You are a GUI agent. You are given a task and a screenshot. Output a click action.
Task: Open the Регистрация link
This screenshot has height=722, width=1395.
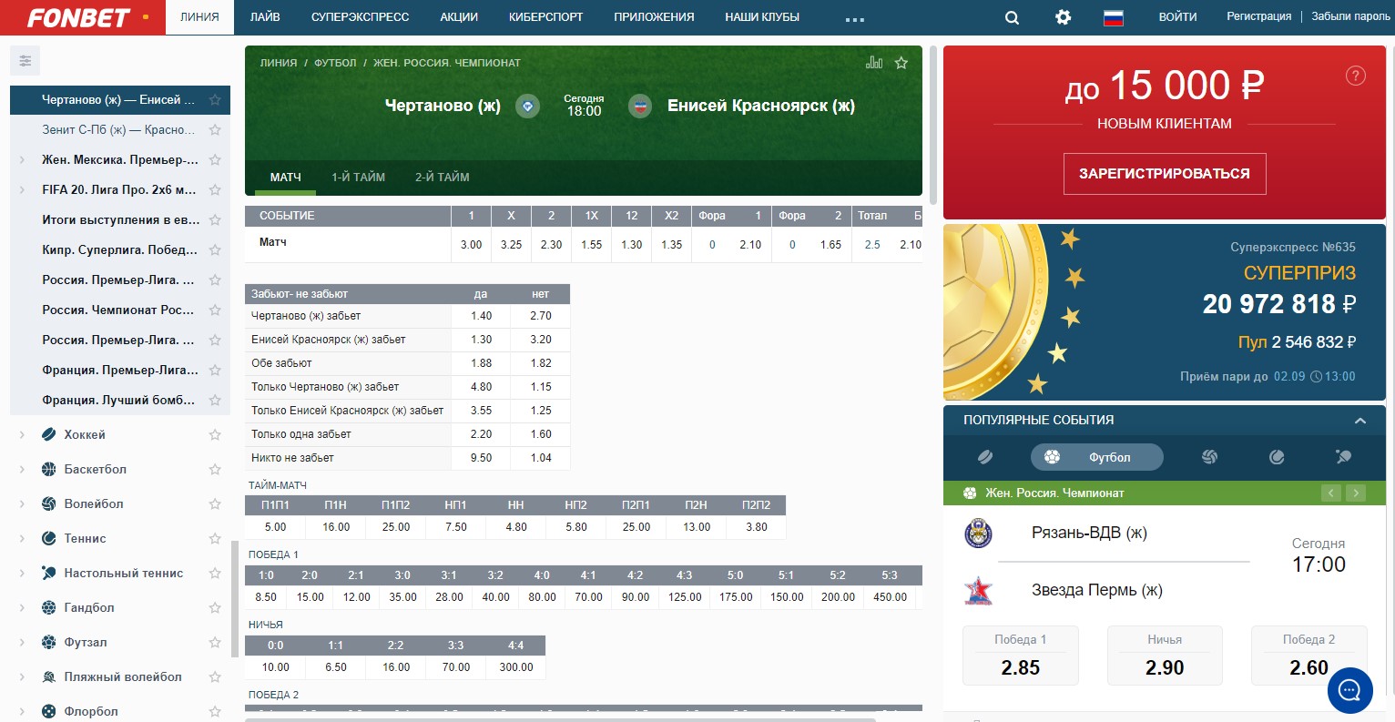point(1259,16)
